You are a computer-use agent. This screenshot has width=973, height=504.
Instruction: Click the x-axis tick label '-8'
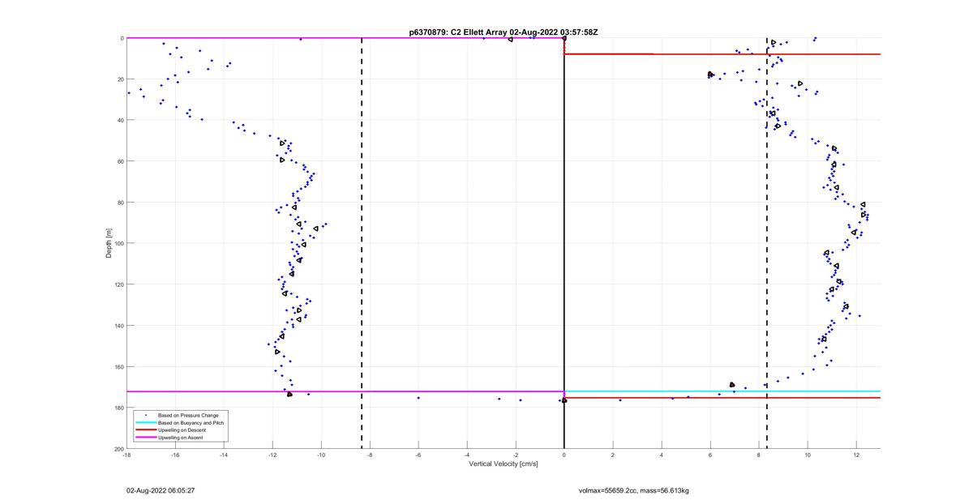coord(370,455)
